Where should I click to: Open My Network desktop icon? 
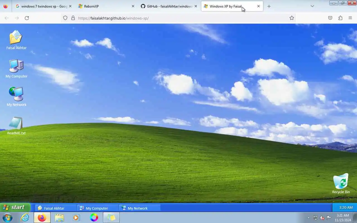[x=16, y=97]
